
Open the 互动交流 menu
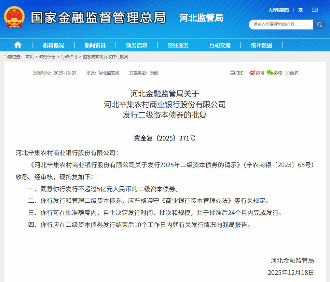pyautogui.click(x=220, y=45)
